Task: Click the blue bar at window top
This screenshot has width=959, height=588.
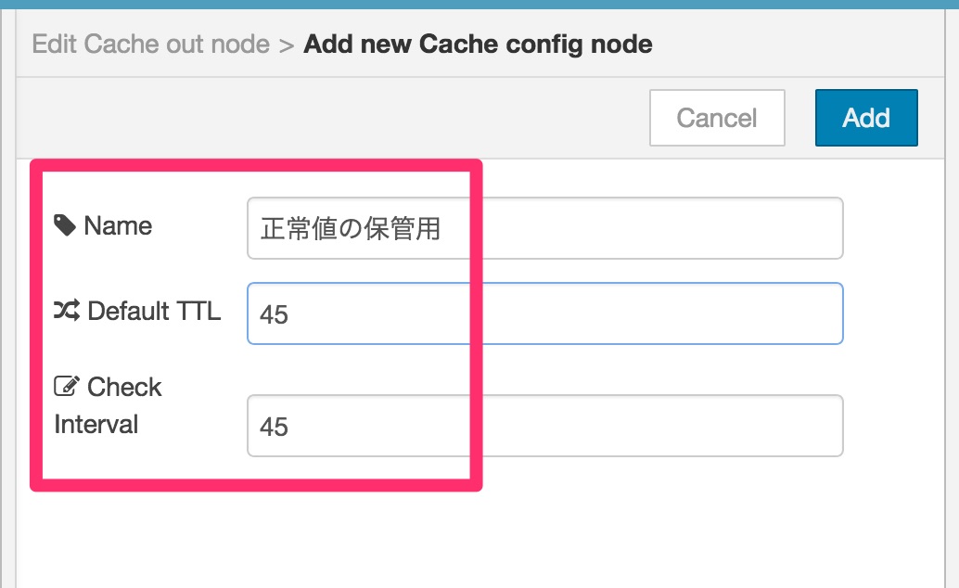Action: [479, 4]
